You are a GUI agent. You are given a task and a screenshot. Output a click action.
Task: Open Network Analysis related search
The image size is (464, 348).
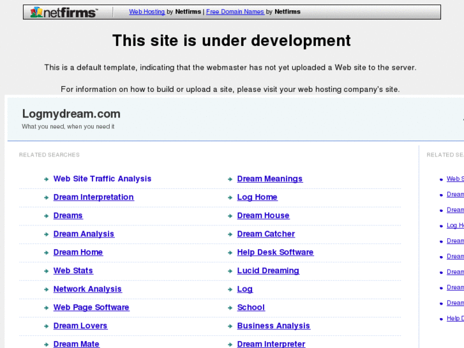87,289
